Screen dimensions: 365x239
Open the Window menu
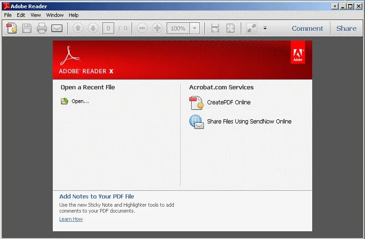[x=55, y=15]
